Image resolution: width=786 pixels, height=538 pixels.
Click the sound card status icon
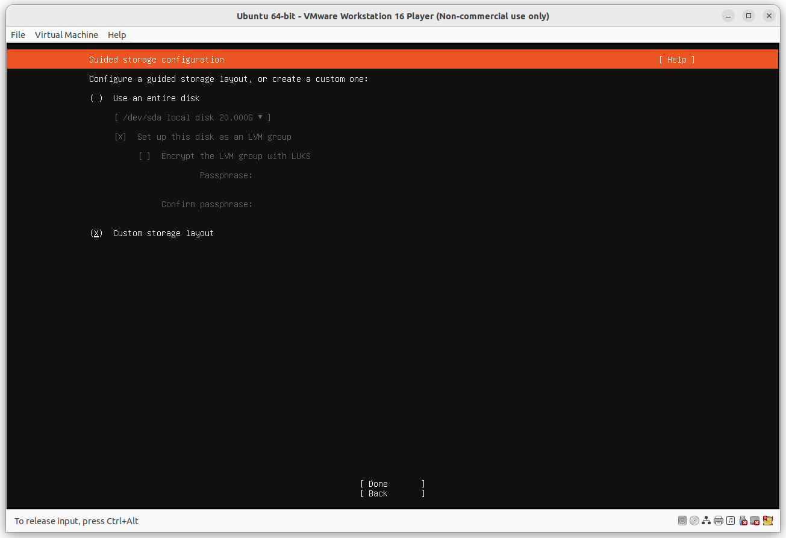[x=730, y=521]
